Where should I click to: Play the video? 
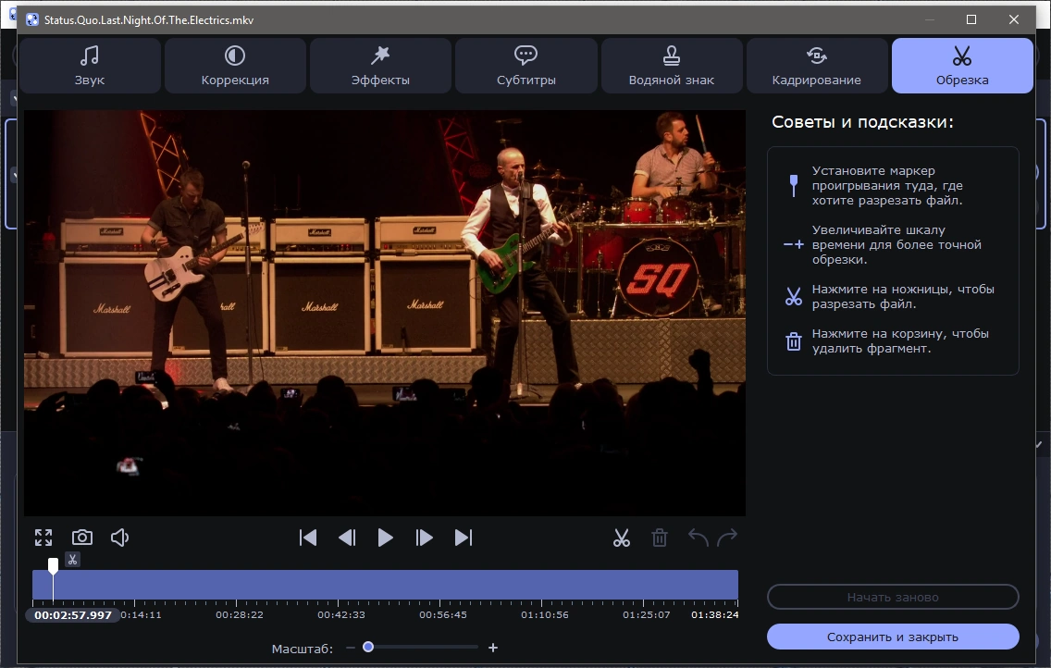pyautogui.click(x=386, y=538)
